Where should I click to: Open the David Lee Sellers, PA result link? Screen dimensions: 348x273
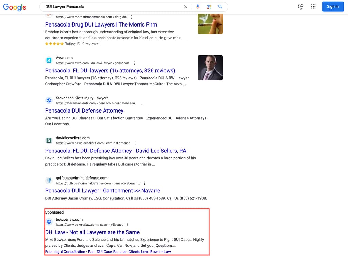tap(116, 151)
